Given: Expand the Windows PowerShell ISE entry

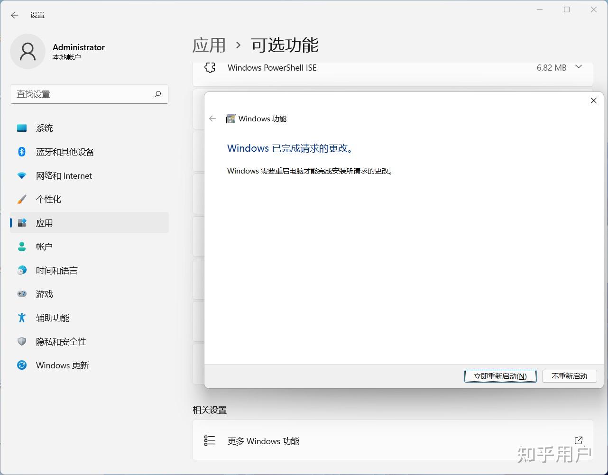Looking at the screenshot, I should coord(579,67).
